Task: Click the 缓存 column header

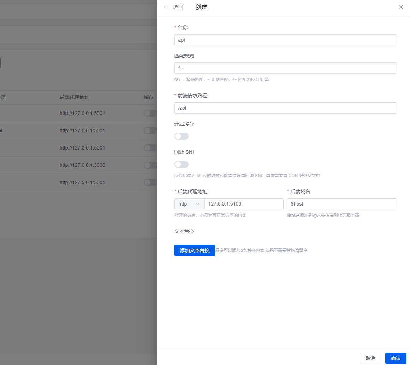Action: click(148, 97)
